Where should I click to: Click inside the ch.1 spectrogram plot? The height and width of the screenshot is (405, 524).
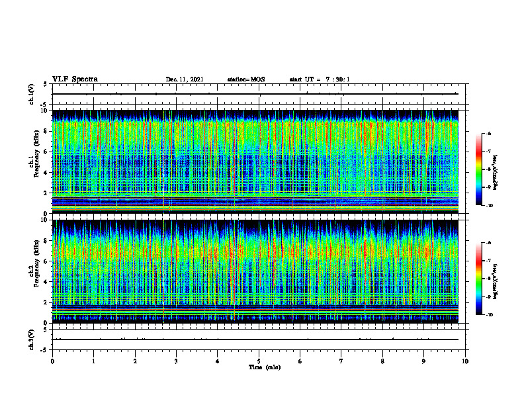click(x=255, y=161)
